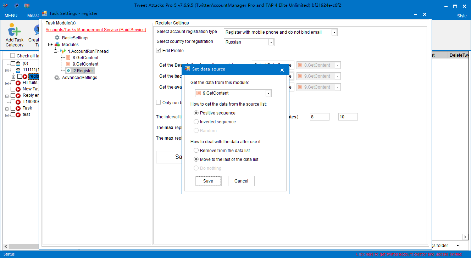Click the Twitter bird icon in title bar
The width and height of the screenshot is (471, 258).
pyautogui.click(x=16, y=5)
